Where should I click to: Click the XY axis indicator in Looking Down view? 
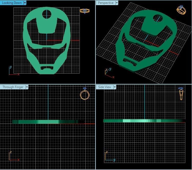(x=14, y=71)
